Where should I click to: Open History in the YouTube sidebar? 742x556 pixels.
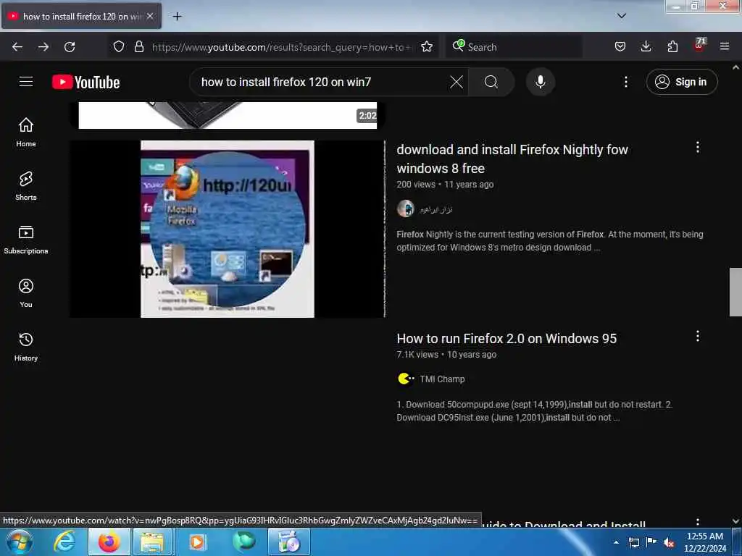pyautogui.click(x=26, y=347)
